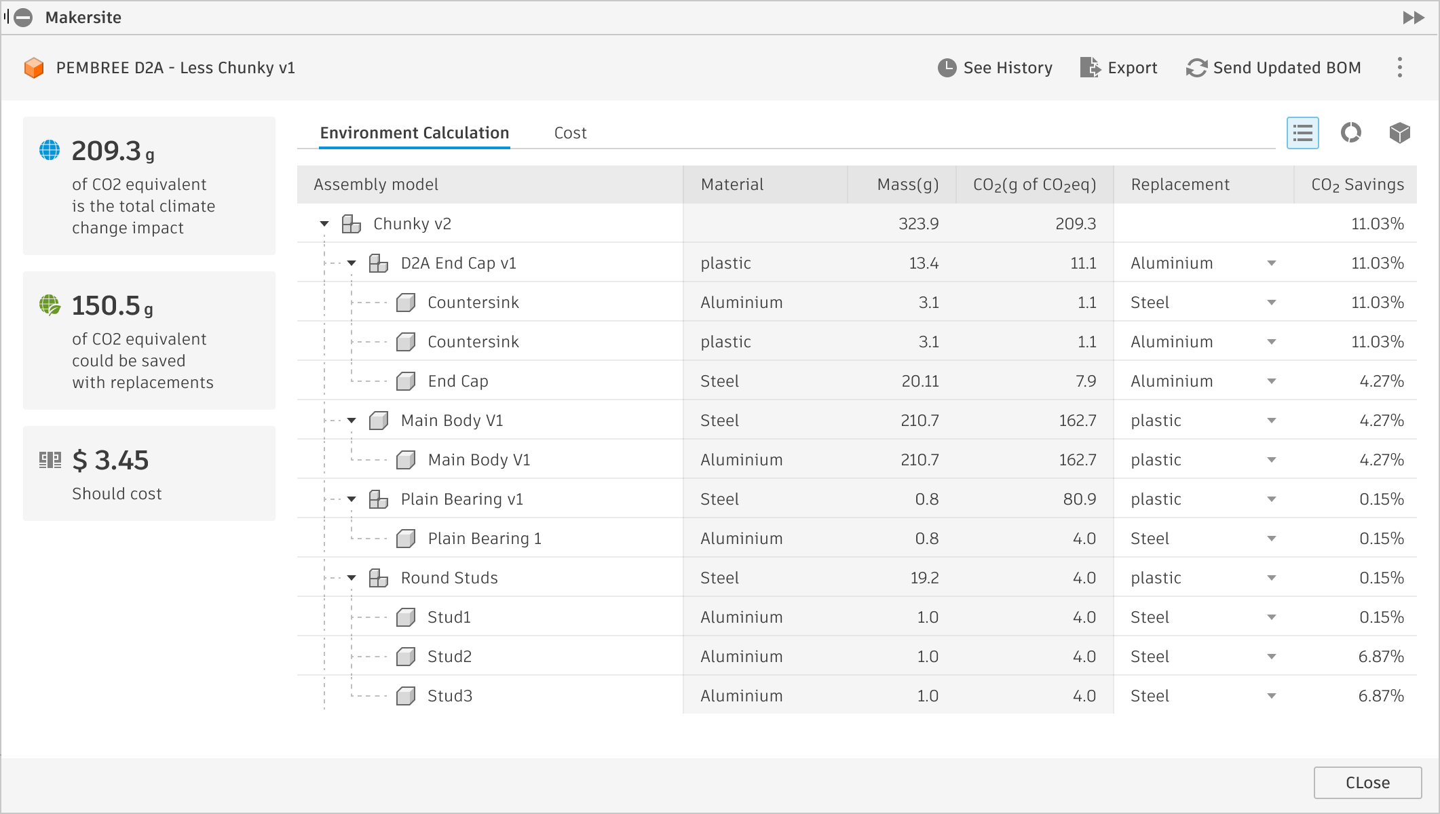Screen dimensions: 1440x814
Task: Click the Material column header
Action: (765, 185)
